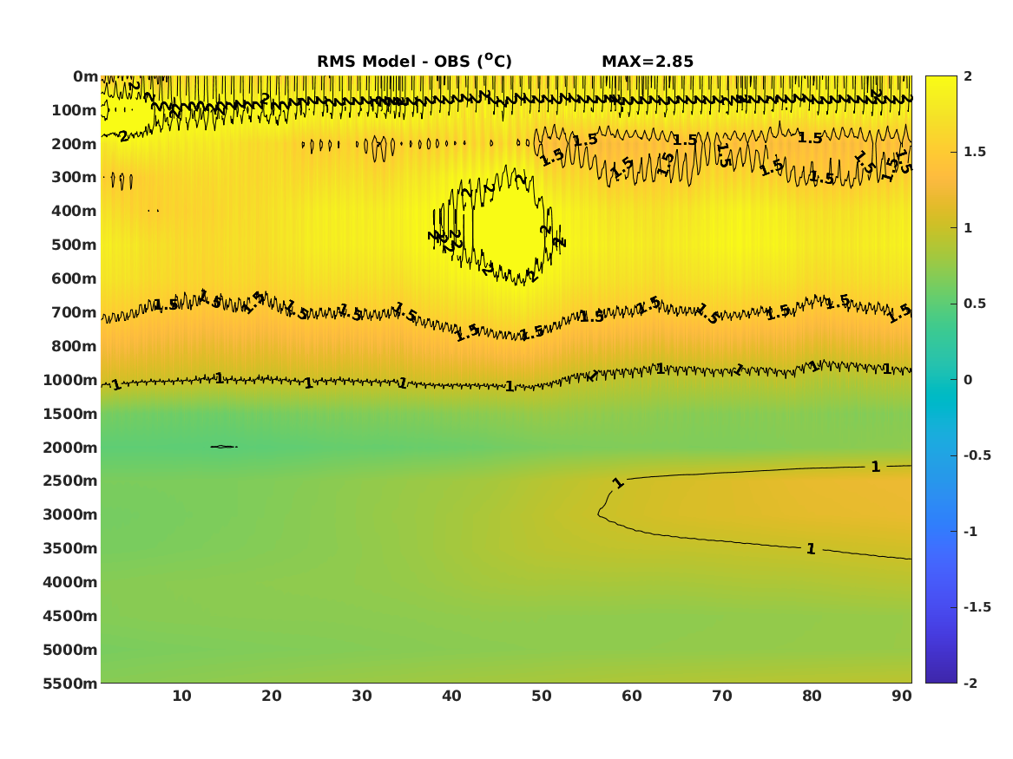Click the "2500m" depth tick label

coord(70,481)
